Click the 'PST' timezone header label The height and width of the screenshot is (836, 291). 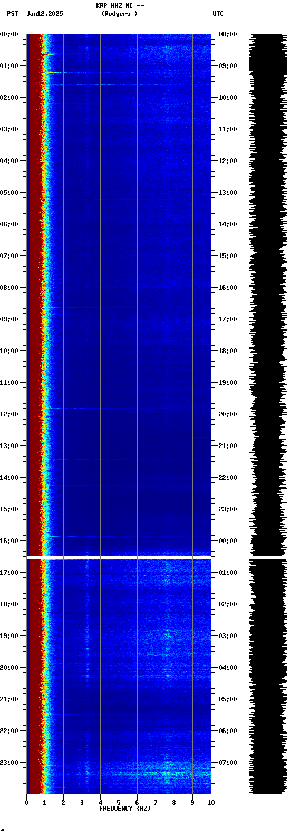pyautogui.click(x=12, y=14)
